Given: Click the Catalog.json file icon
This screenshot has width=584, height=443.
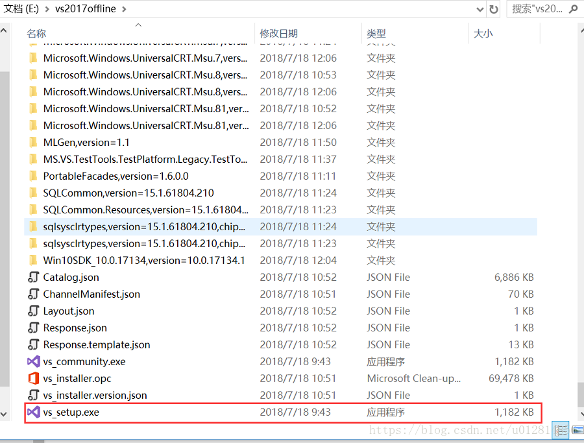Looking at the screenshot, I should click(x=34, y=277).
